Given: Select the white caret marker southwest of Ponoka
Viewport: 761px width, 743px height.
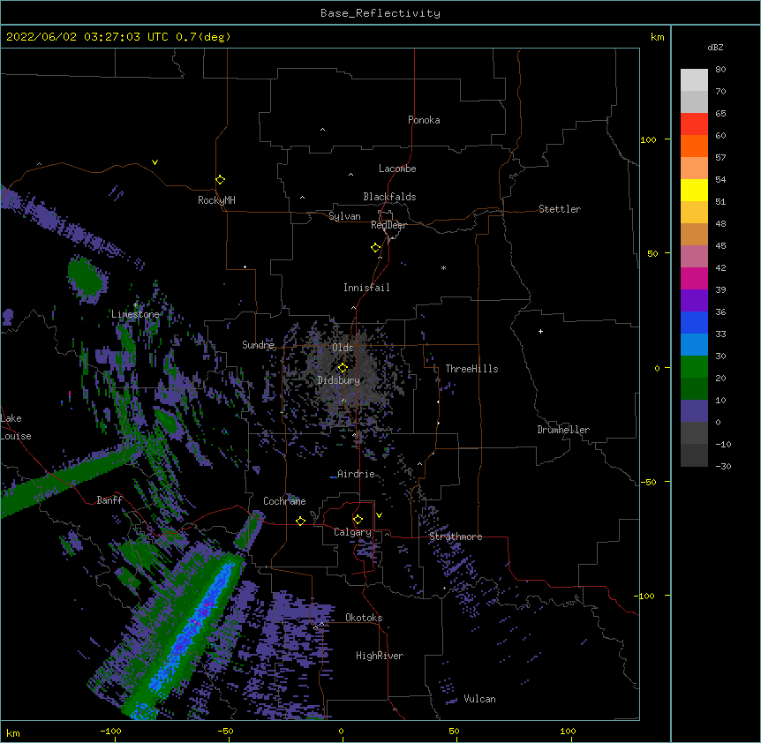Looking at the screenshot, I should 323,130.
